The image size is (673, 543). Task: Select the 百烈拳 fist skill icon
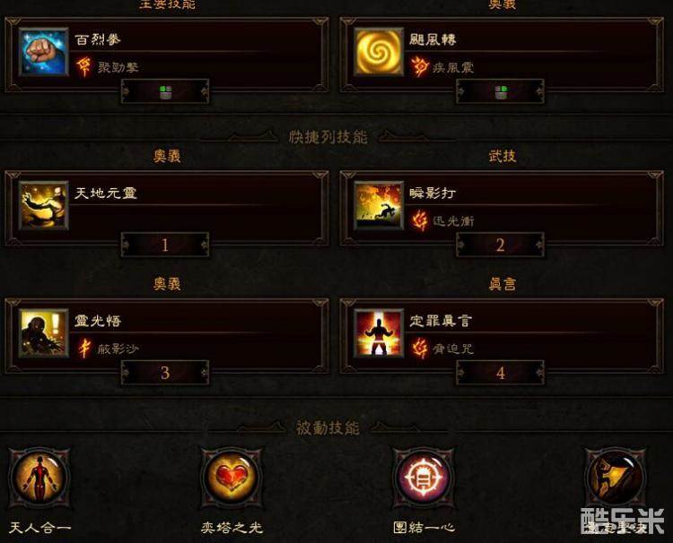[43, 52]
